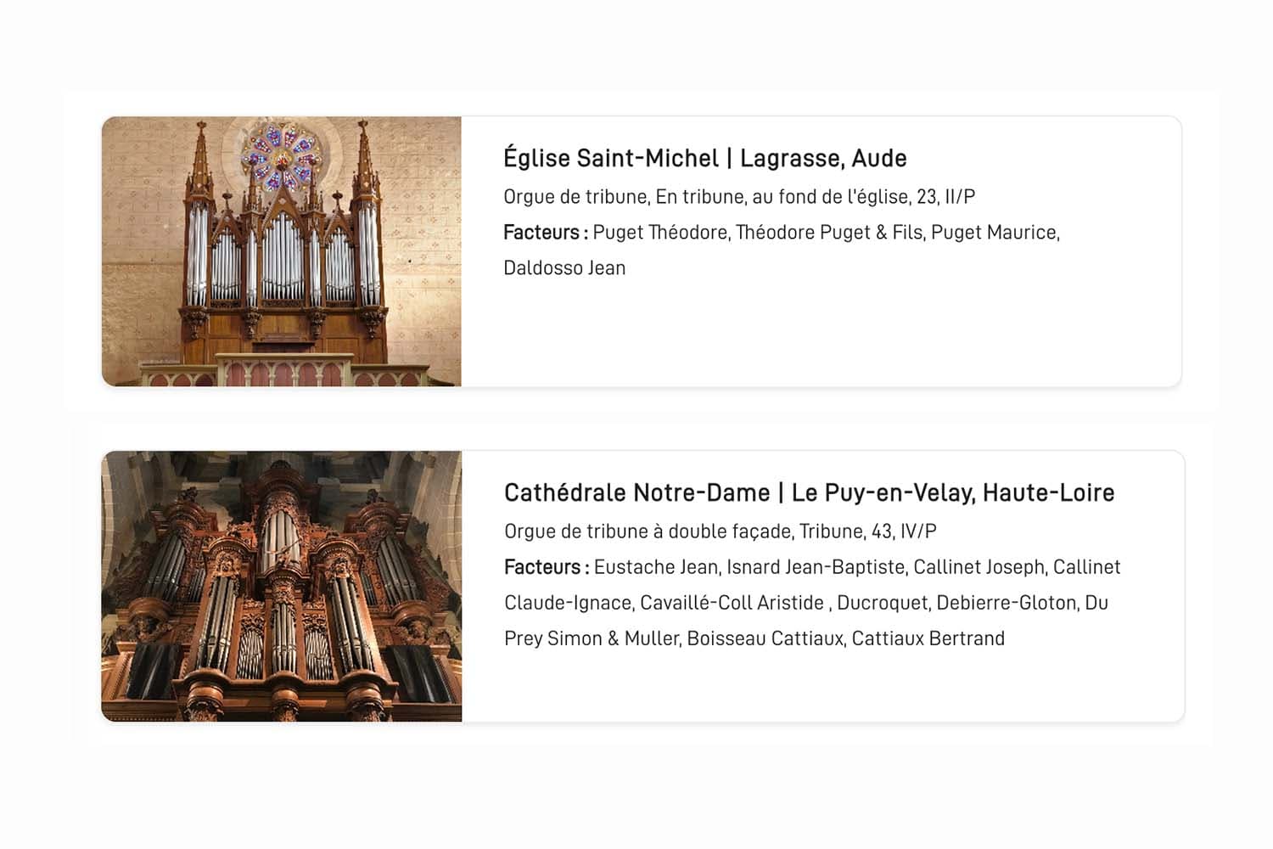Click the builder name Puget Maurice

pos(994,233)
